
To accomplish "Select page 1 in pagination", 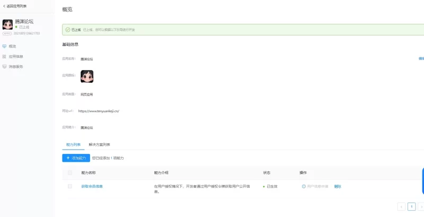I will click(412, 207).
